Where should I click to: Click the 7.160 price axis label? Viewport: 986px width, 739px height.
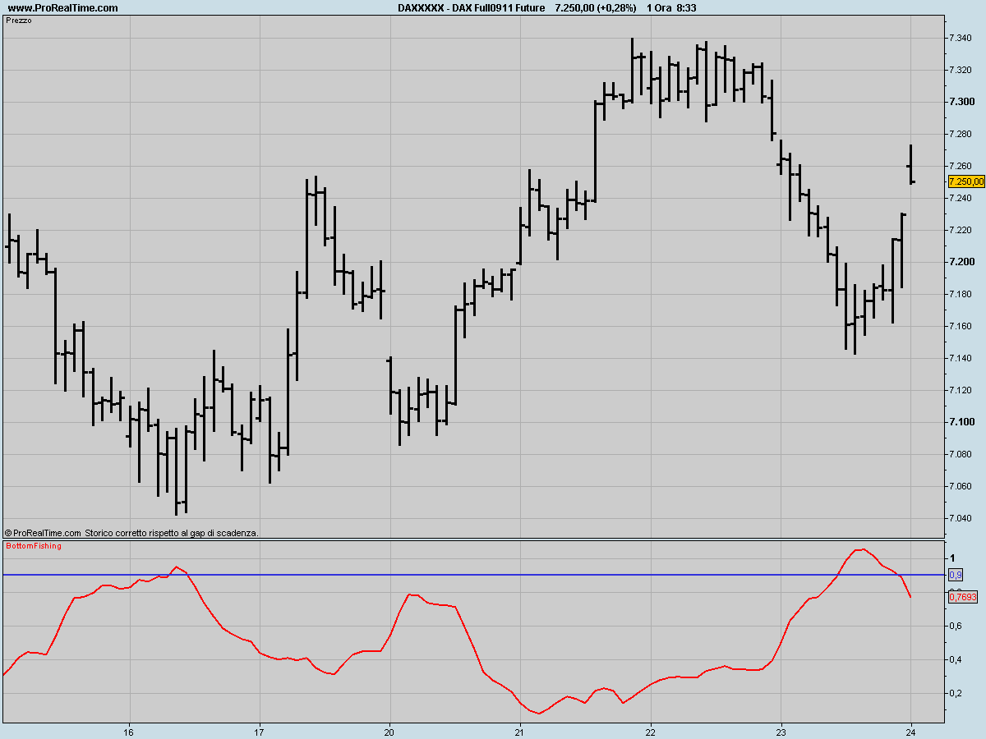[961, 326]
